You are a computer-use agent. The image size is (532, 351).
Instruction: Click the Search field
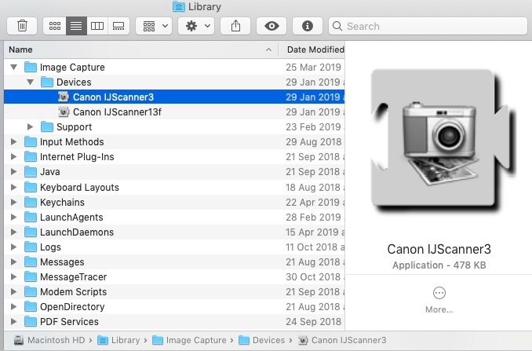428,26
